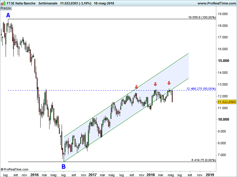Click the yellow current price tag 11.522,0303
Viewport: 237px width, 177px height.
click(x=227, y=102)
